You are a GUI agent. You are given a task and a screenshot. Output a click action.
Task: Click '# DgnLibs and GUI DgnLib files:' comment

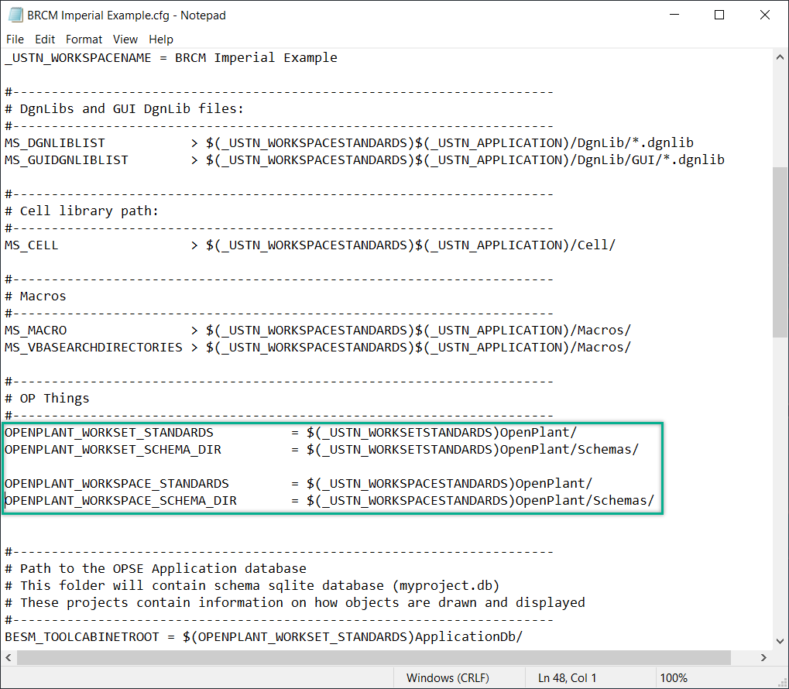click(125, 108)
